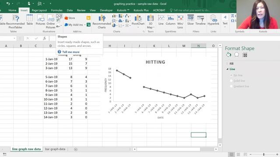The image size is (280, 157).
Task: Open Size & Properties icon
Action: pyautogui.click(x=245, y=55)
